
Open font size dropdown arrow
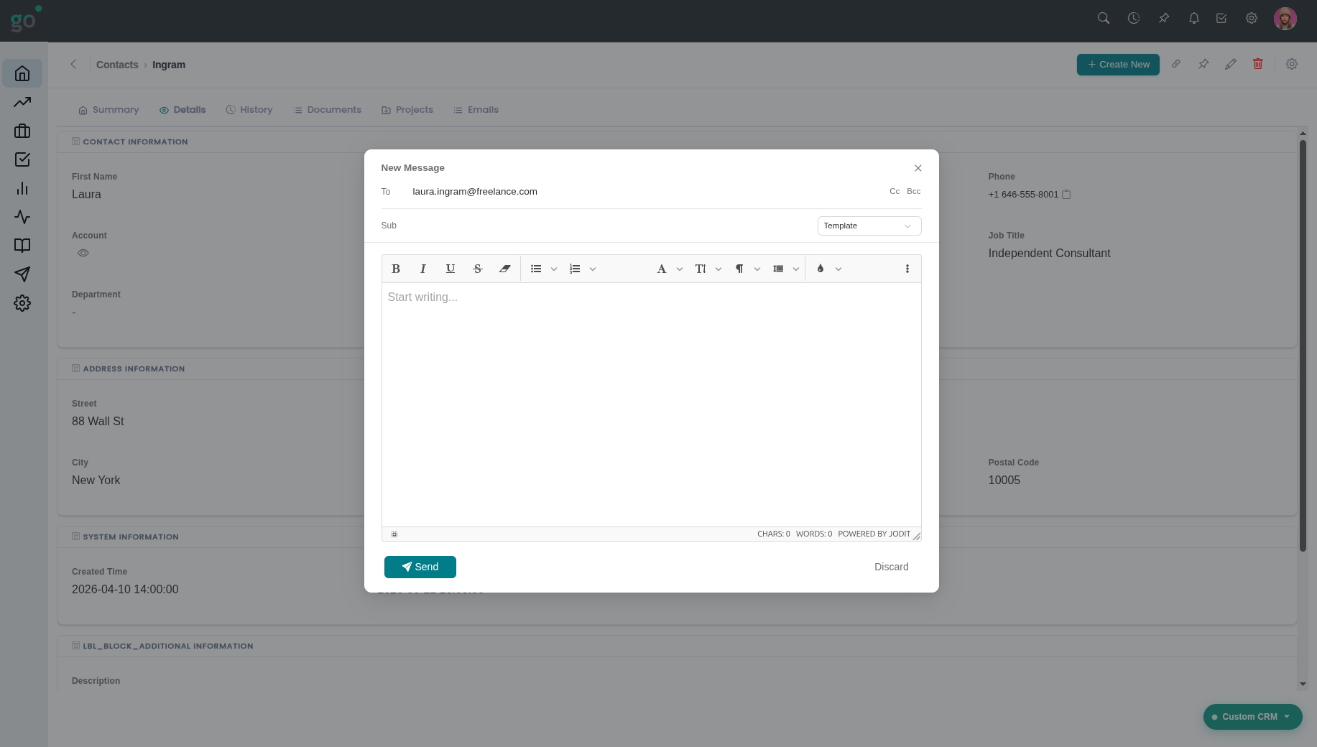pos(718,269)
